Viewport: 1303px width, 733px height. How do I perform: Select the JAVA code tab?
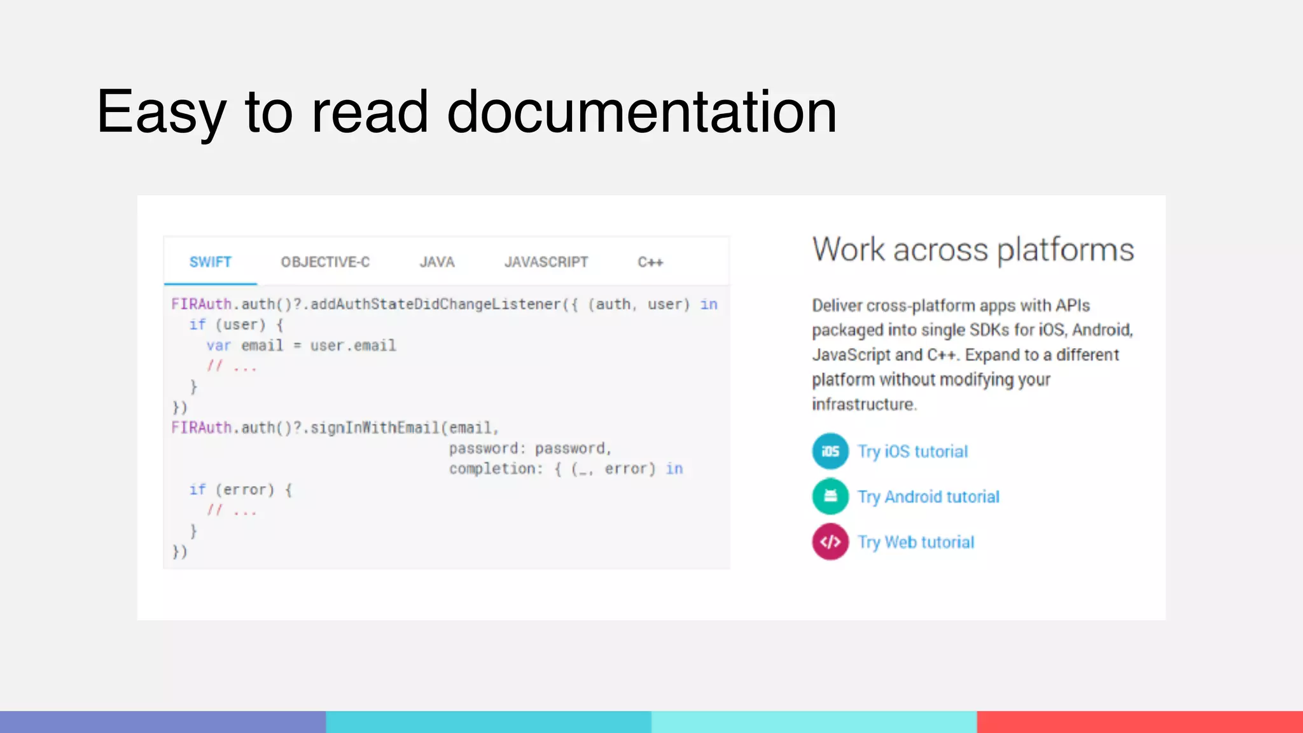pyautogui.click(x=437, y=262)
